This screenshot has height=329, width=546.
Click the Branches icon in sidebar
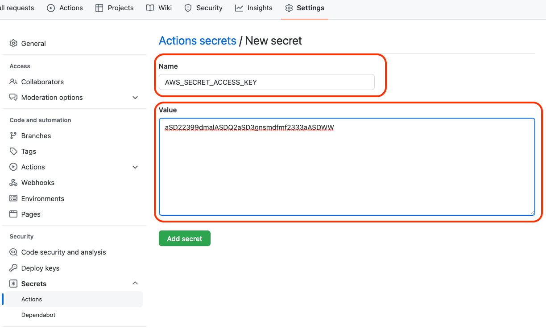[13, 136]
